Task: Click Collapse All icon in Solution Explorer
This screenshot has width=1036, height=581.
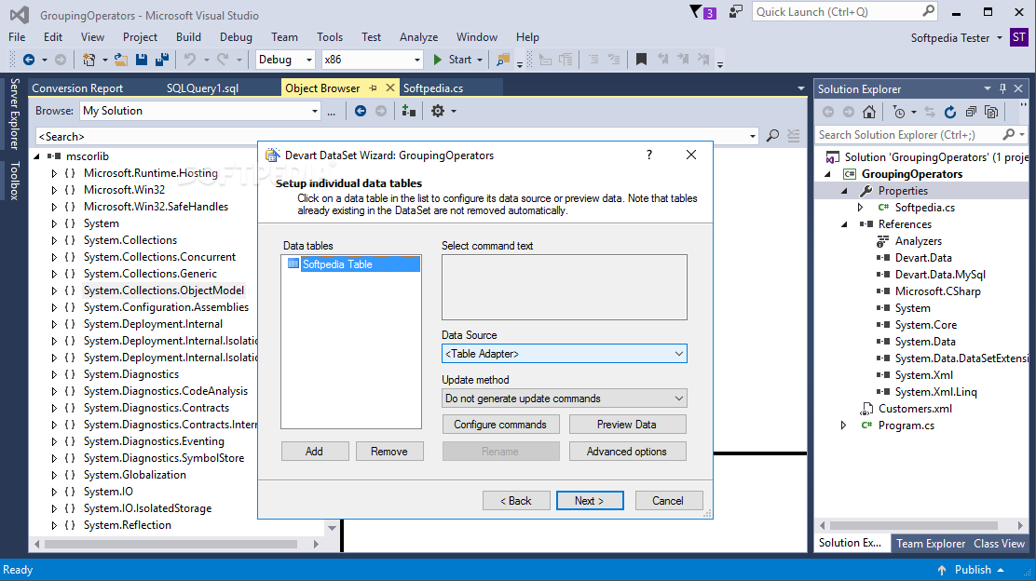Action: point(971,113)
